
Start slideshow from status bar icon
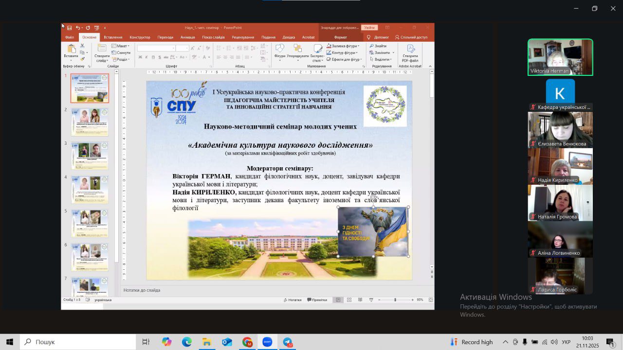click(x=371, y=300)
